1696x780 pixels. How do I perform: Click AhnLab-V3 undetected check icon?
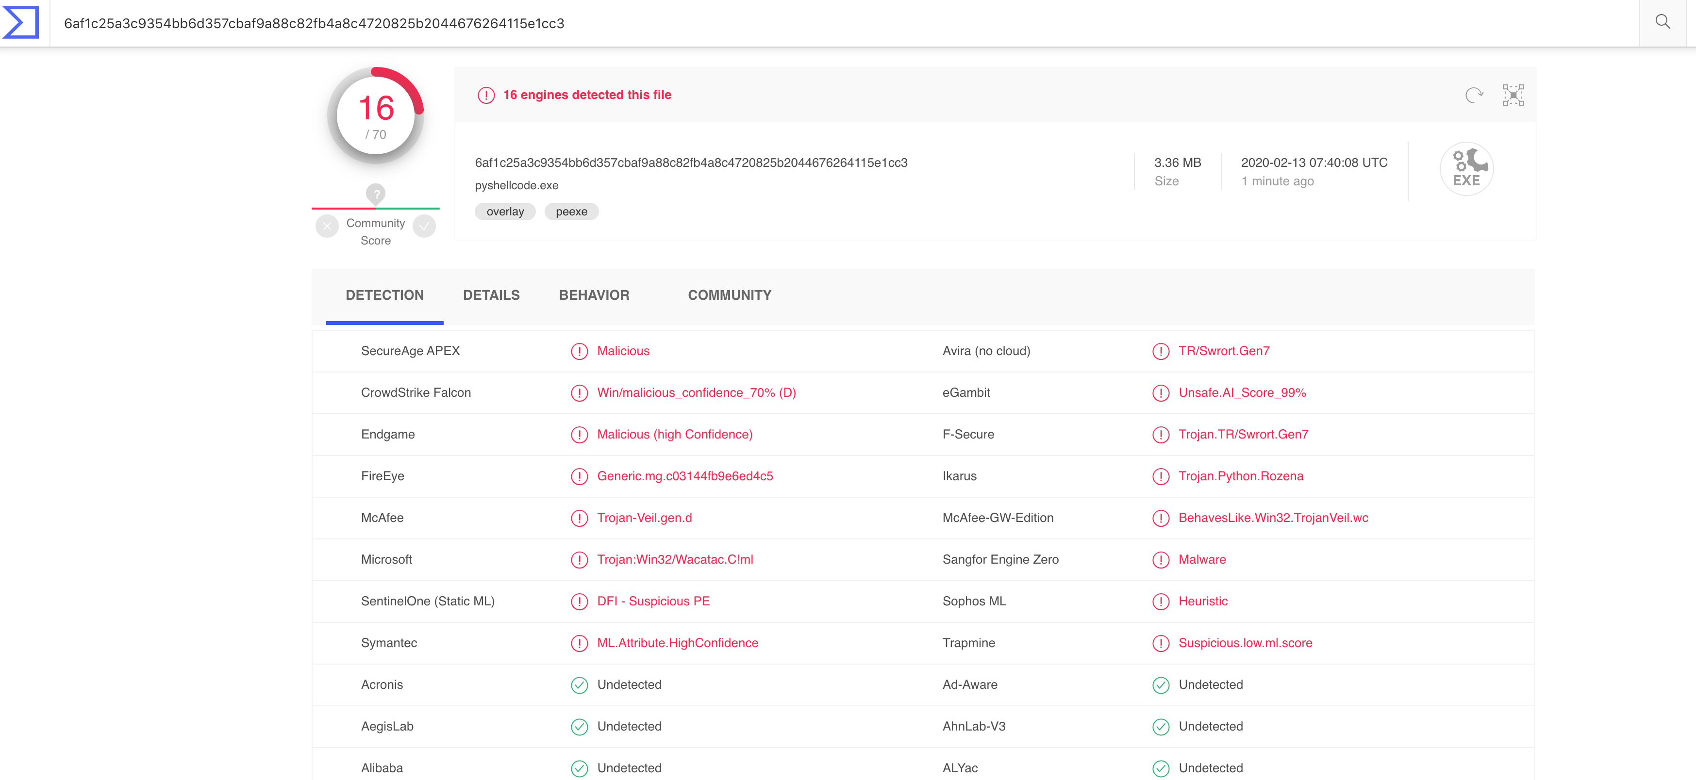pos(1161,727)
